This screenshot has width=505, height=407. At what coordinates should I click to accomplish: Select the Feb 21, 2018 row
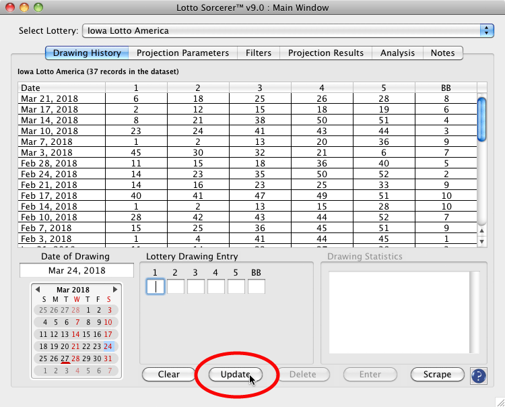point(247,185)
